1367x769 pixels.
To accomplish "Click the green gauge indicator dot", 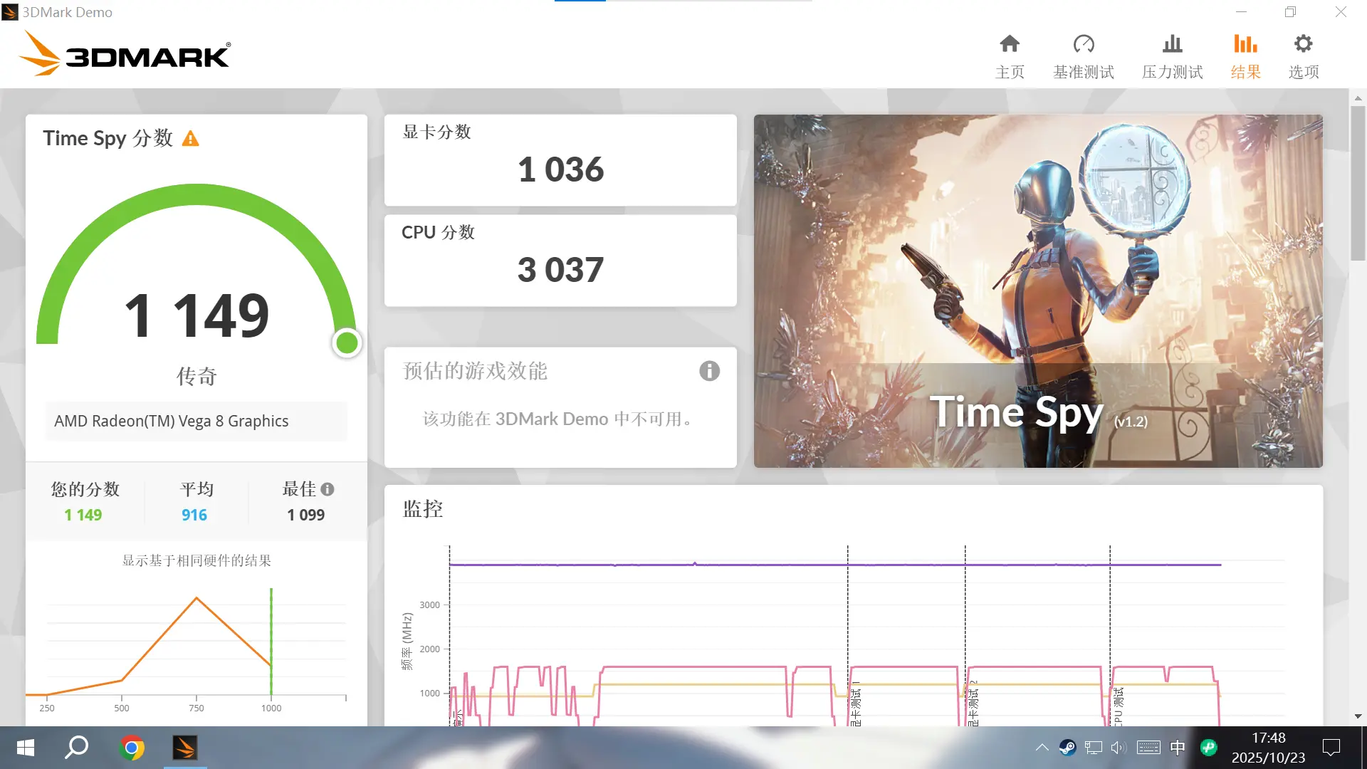I will [347, 343].
